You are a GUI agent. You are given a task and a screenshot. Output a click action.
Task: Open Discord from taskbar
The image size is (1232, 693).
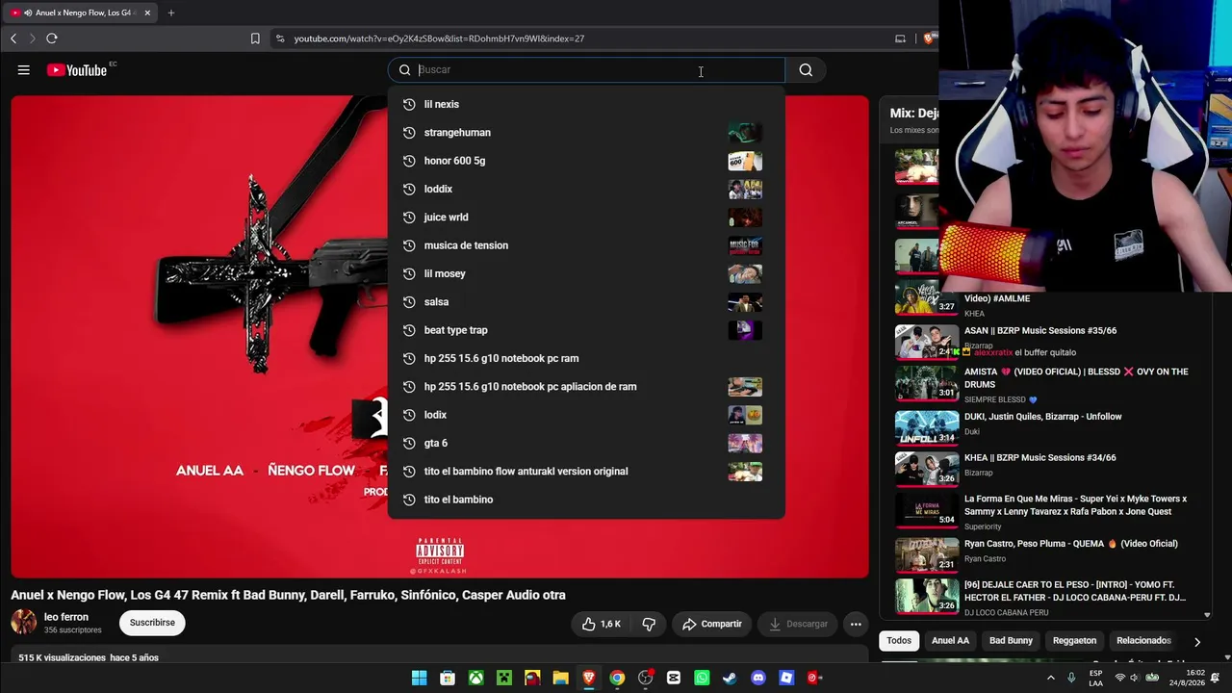click(x=758, y=678)
